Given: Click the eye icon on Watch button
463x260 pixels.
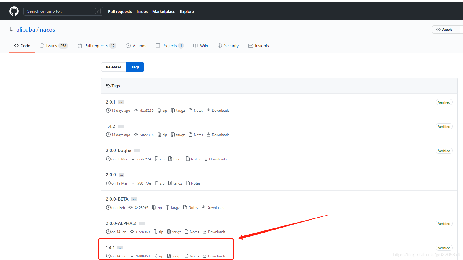Looking at the screenshot, I should pos(438,30).
